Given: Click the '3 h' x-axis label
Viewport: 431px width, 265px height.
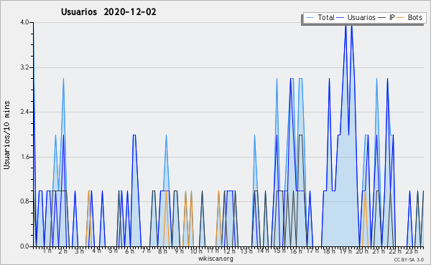Looking at the screenshot, I should (80, 251).
